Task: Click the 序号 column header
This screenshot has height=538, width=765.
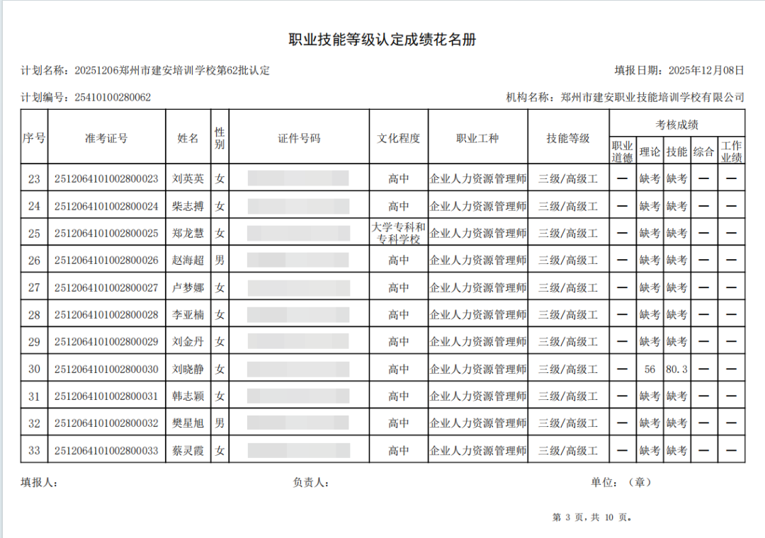Action: [x=34, y=138]
